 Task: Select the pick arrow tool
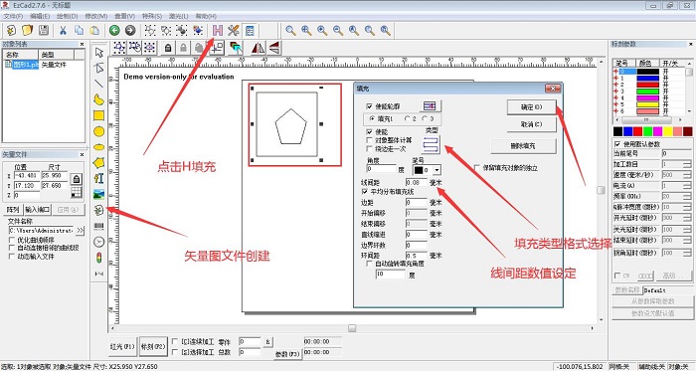(x=98, y=53)
